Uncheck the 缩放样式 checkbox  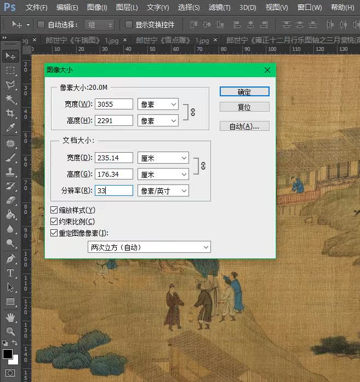click(54, 210)
